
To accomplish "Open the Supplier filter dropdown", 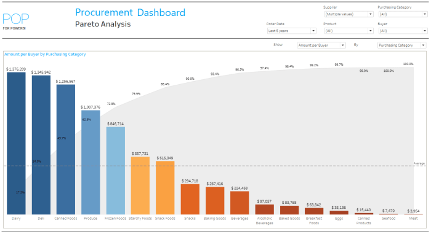I will pos(348,14).
